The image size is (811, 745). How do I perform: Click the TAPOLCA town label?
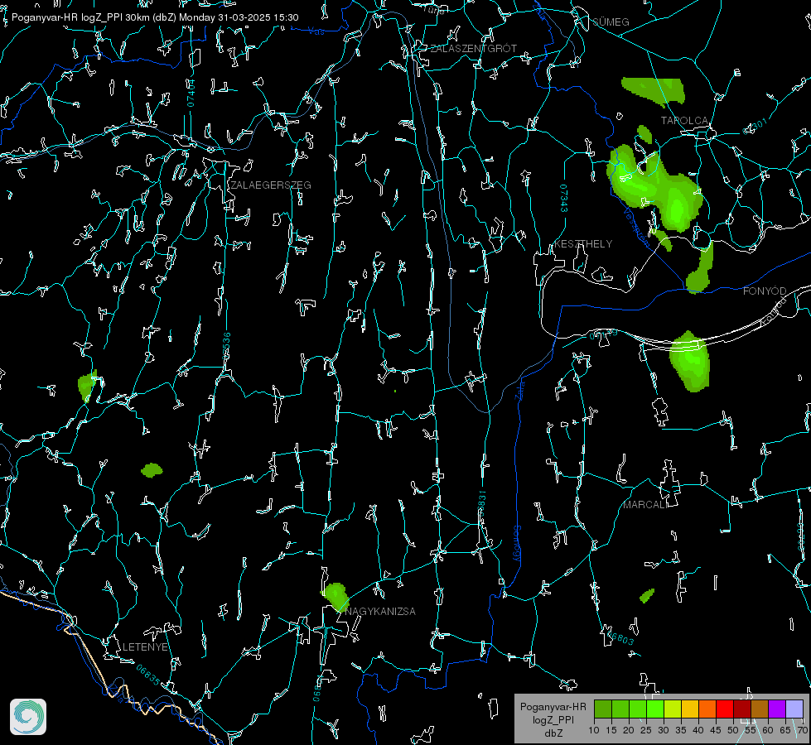pos(684,121)
